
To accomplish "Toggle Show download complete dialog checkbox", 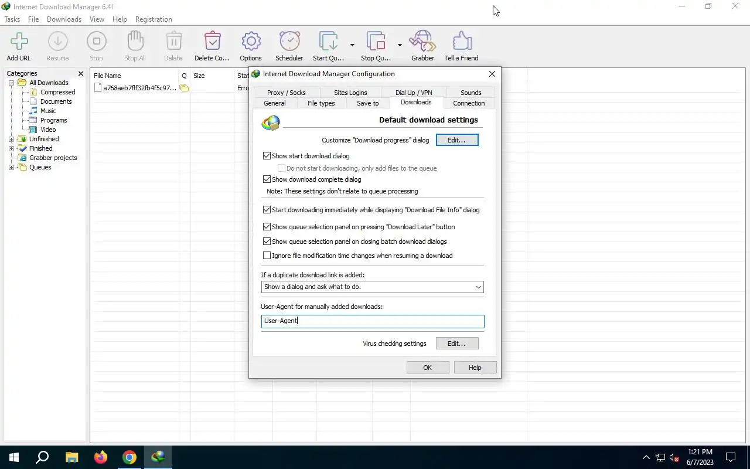I will (267, 179).
